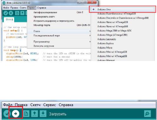Maximize the Arduino window

[85, 2]
